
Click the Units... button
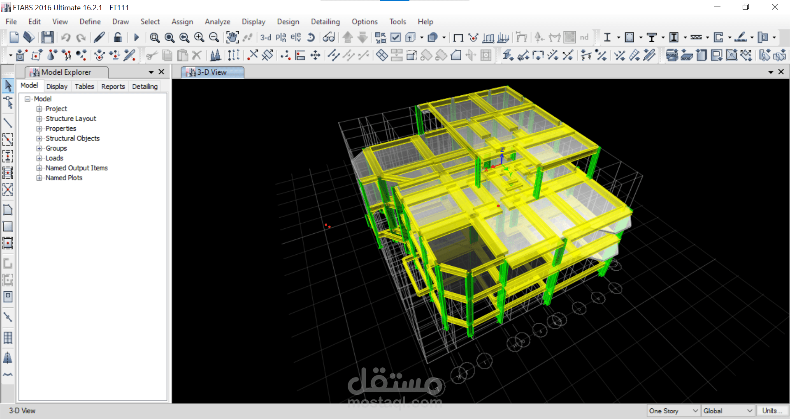coord(772,411)
